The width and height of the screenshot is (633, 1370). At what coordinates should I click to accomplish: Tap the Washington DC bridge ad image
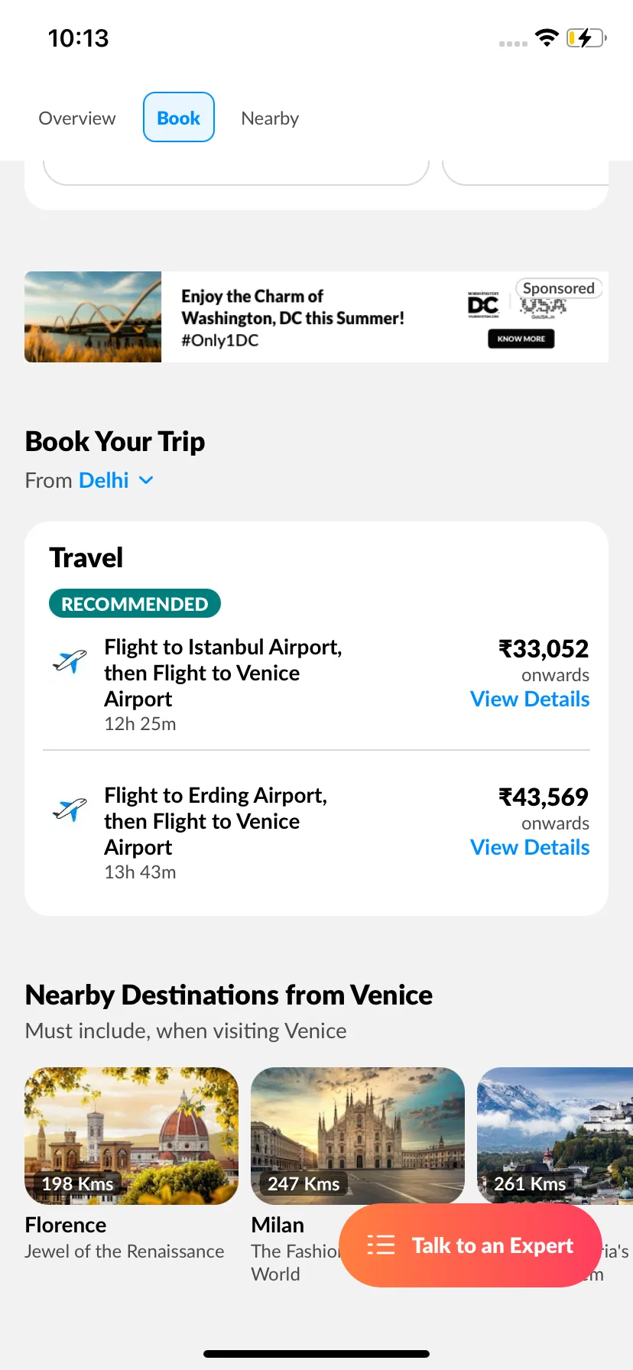point(93,317)
